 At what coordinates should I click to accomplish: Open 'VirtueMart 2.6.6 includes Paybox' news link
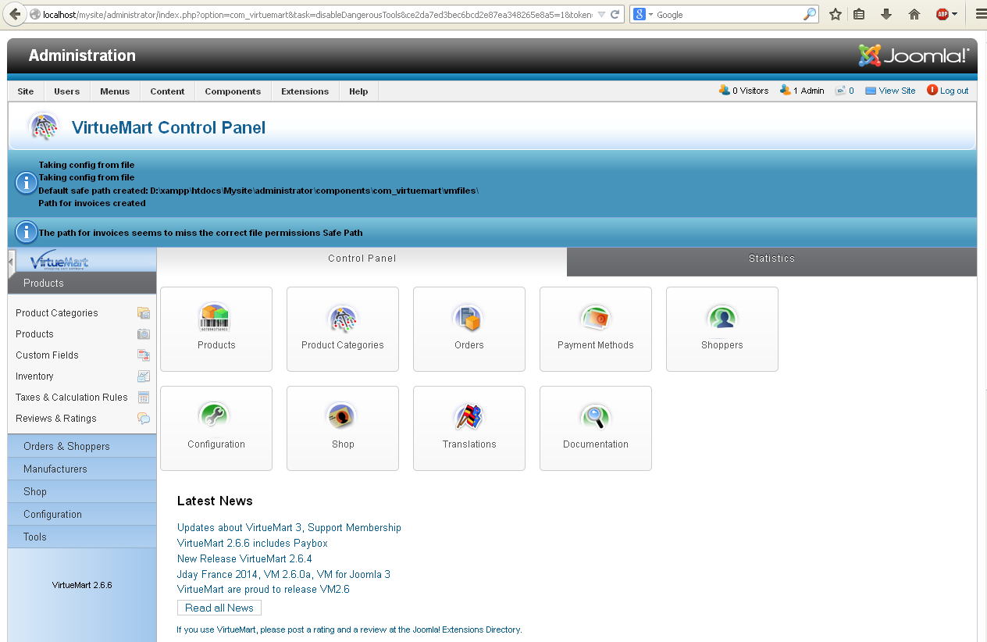click(252, 543)
